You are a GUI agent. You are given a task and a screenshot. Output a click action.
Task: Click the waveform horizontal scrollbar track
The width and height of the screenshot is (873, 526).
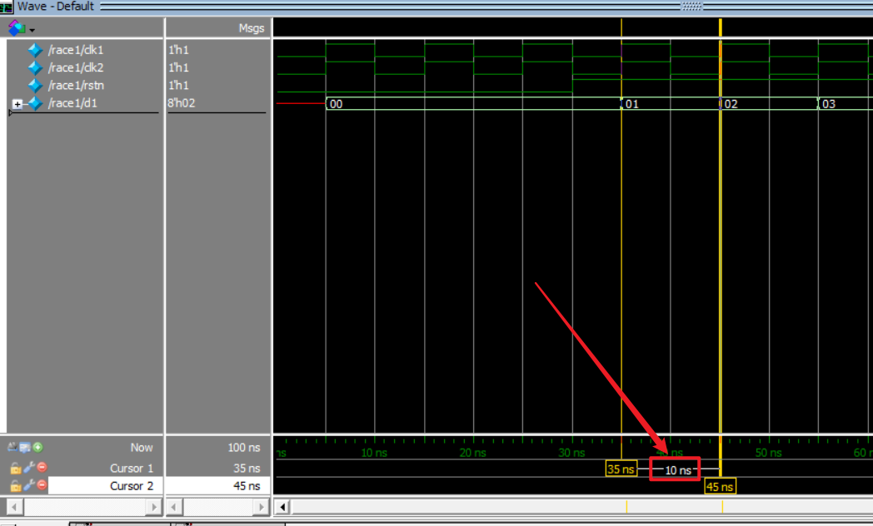581,507
